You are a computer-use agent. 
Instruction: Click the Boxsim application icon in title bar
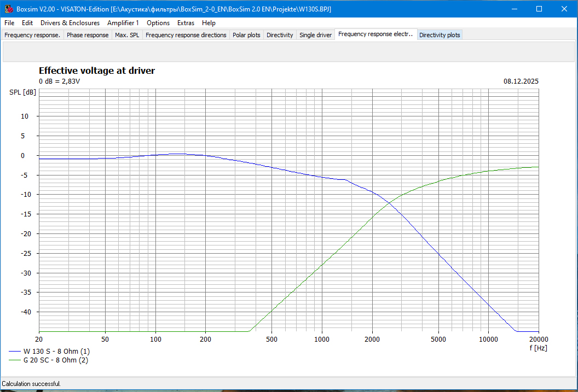pyautogui.click(x=9, y=9)
